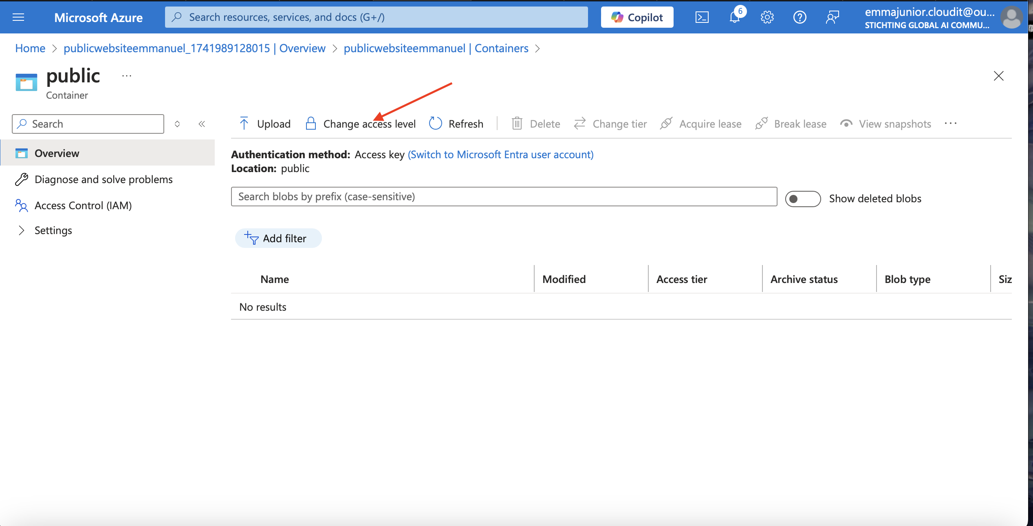Click Break lease in toolbar

coord(791,124)
